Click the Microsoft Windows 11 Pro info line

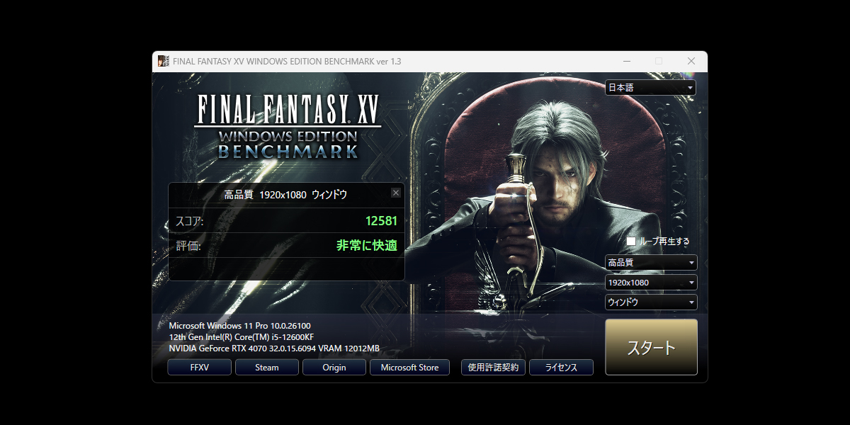coord(239,326)
